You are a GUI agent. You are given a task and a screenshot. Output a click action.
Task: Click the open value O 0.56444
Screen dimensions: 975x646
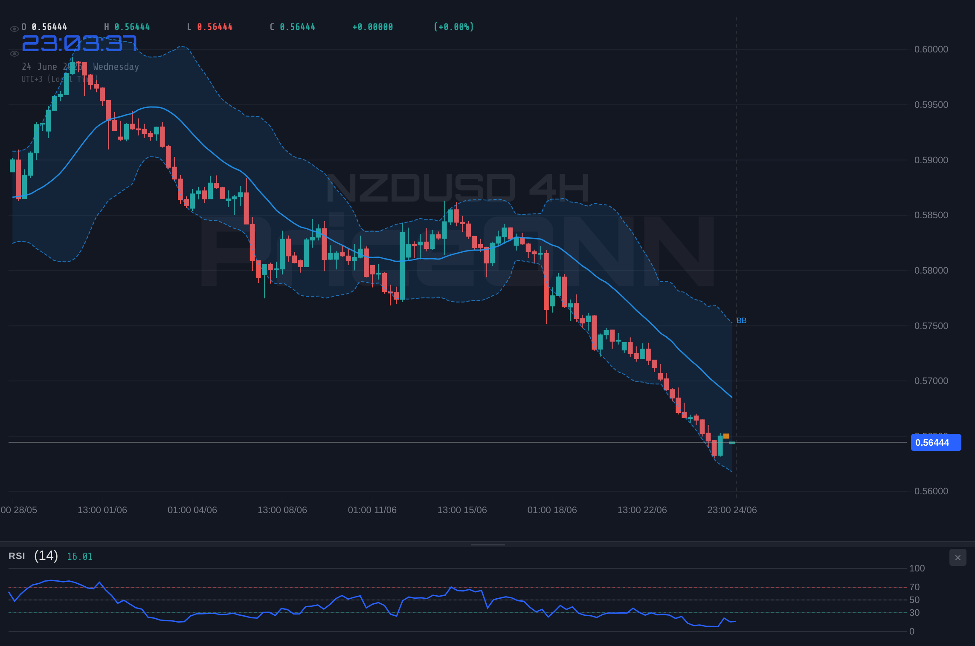[x=44, y=27]
